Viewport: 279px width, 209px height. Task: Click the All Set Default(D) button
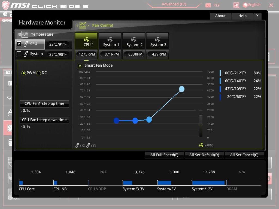pyautogui.click(x=204, y=155)
